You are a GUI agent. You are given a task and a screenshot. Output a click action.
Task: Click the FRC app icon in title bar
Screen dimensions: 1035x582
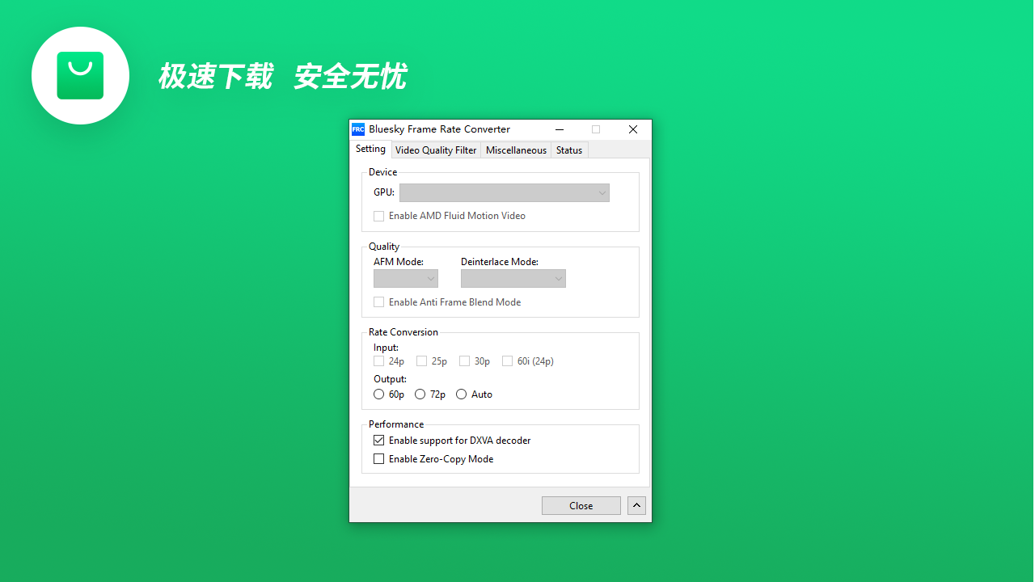coord(358,129)
